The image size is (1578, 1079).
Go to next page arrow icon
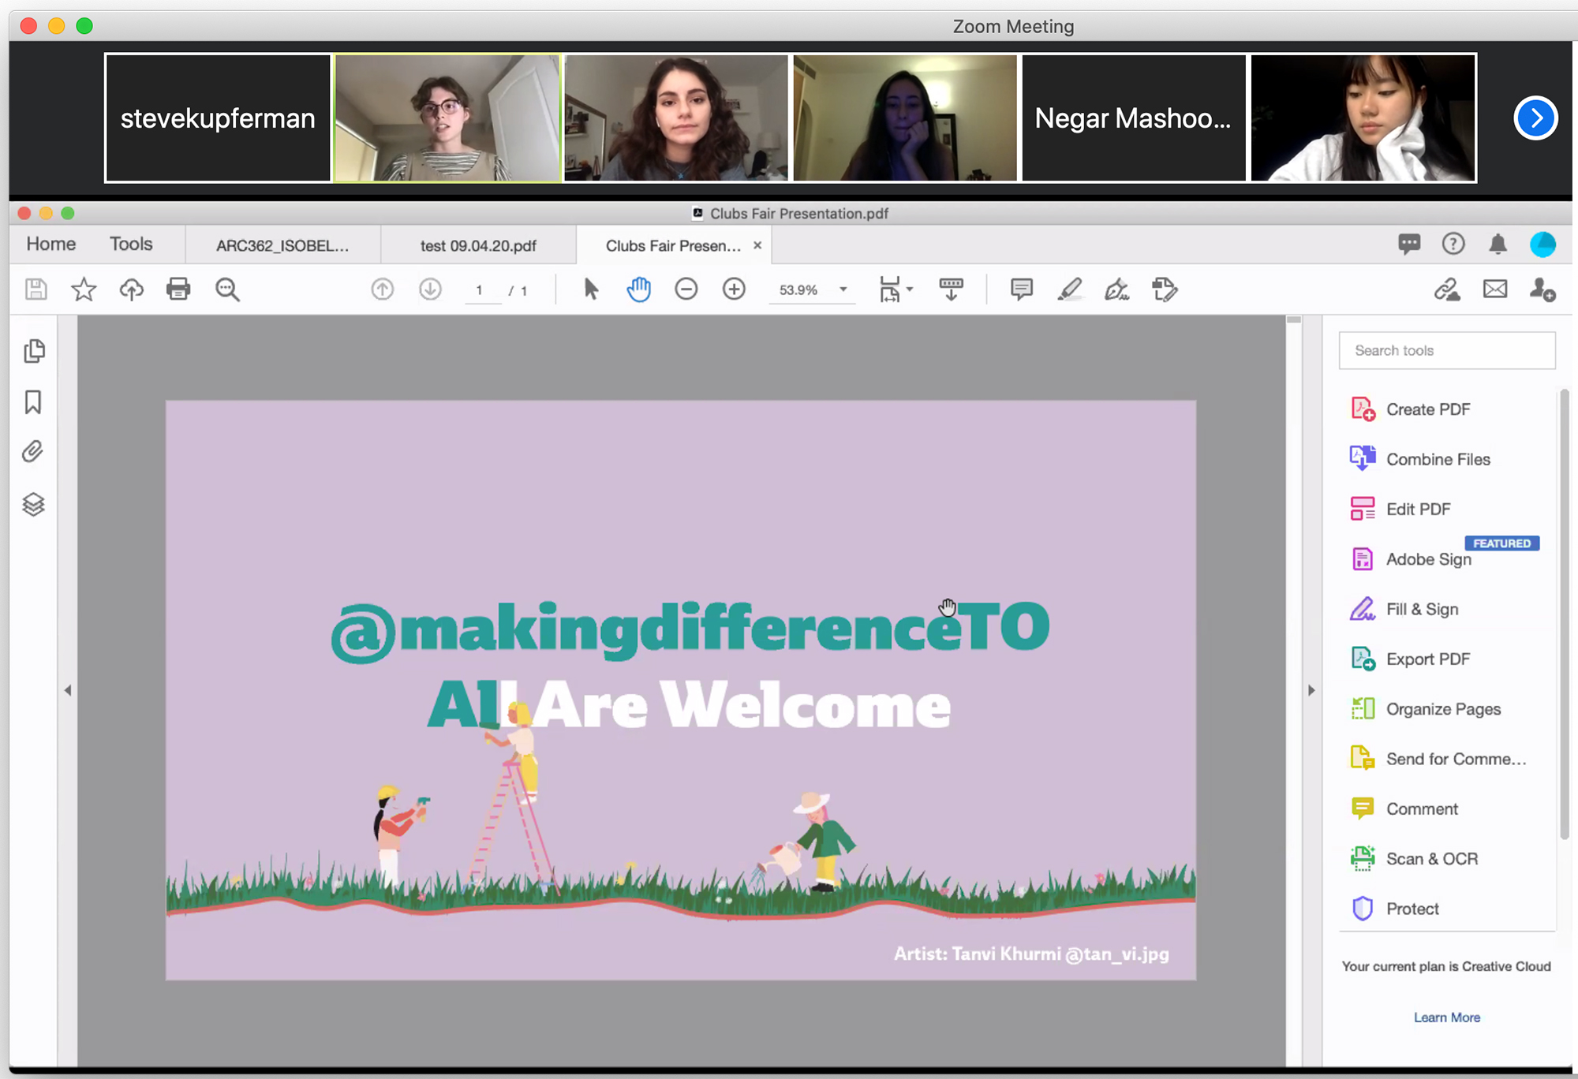point(430,289)
